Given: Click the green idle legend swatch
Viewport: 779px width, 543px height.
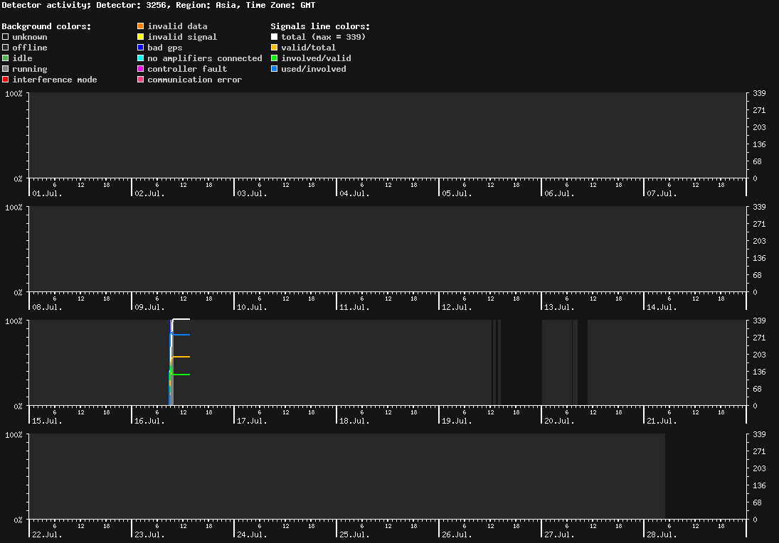Looking at the screenshot, I should (6, 58).
